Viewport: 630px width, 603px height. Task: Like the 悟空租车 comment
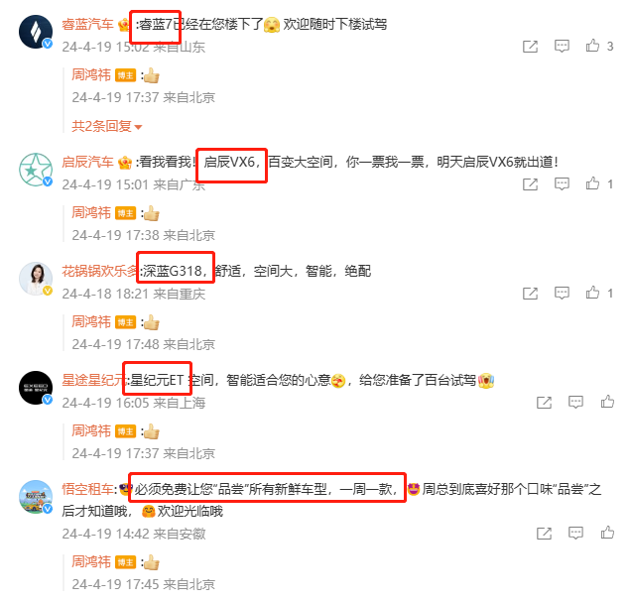tap(607, 533)
